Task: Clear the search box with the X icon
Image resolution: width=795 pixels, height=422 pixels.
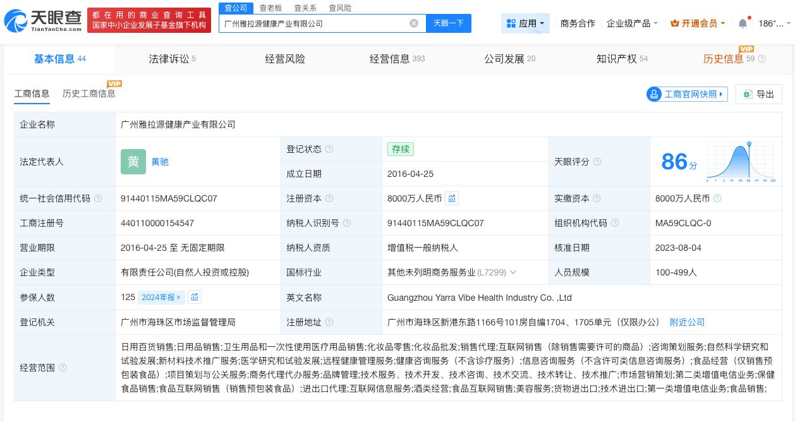Action: pyautogui.click(x=414, y=23)
